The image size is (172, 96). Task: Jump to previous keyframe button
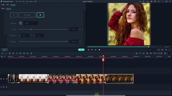point(14,15)
